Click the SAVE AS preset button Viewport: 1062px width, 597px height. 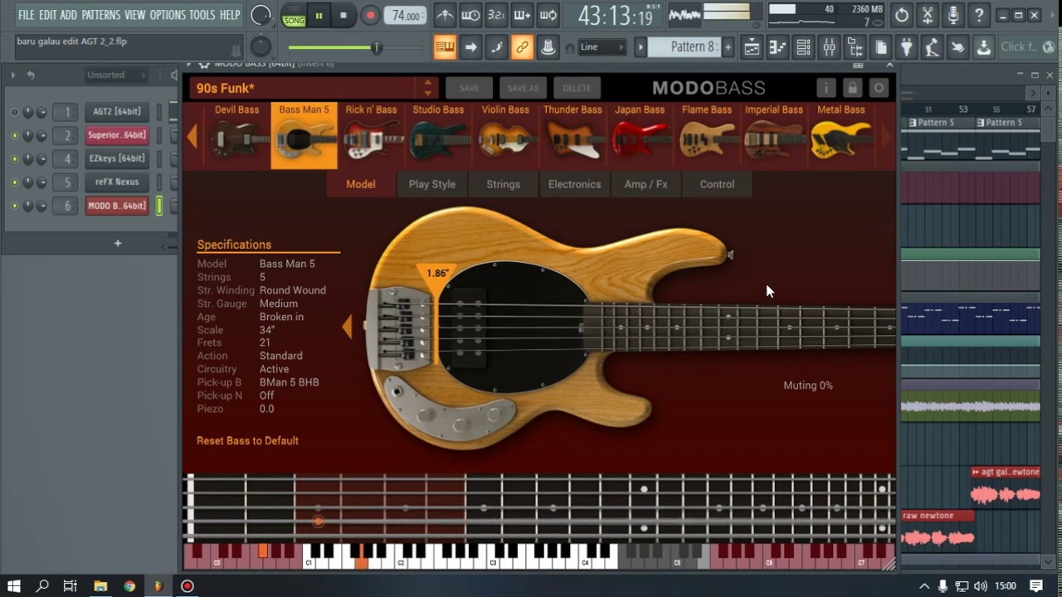[x=523, y=88]
